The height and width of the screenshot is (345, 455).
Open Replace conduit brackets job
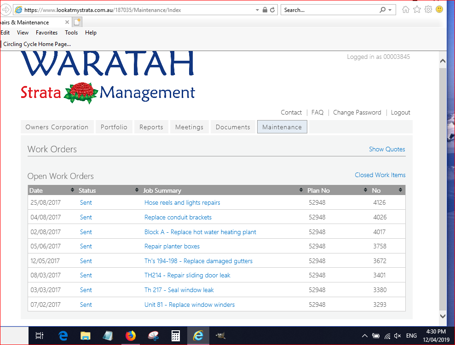[178, 217]
